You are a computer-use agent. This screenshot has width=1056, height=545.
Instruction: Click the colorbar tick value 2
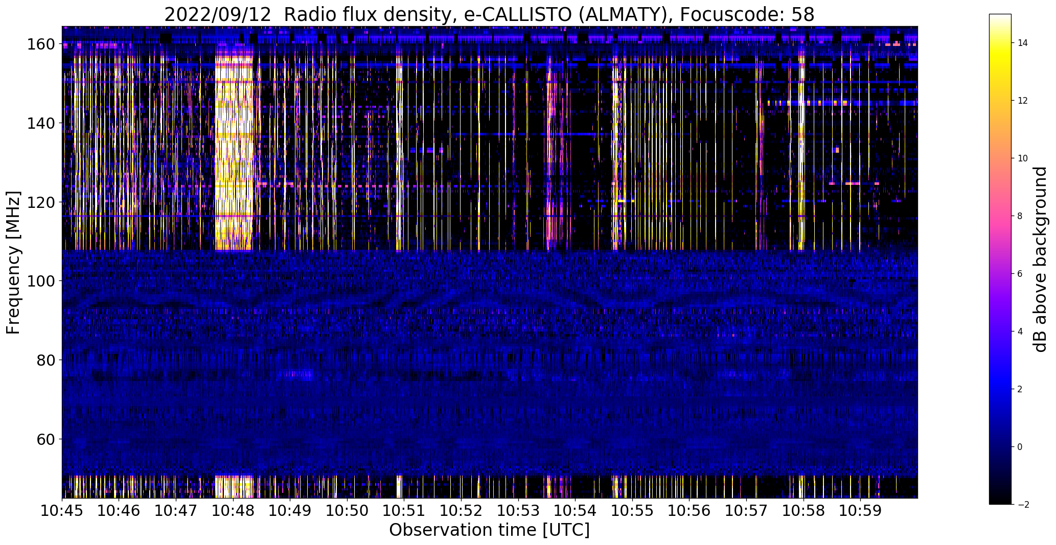[1020, 389]
